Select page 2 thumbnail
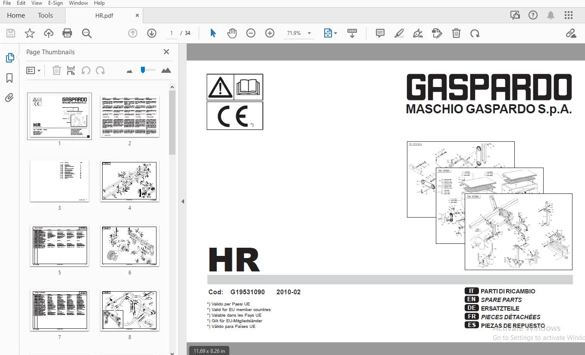Image resolution: width=585 pixels, height=355 pixels. click(130, 116)
